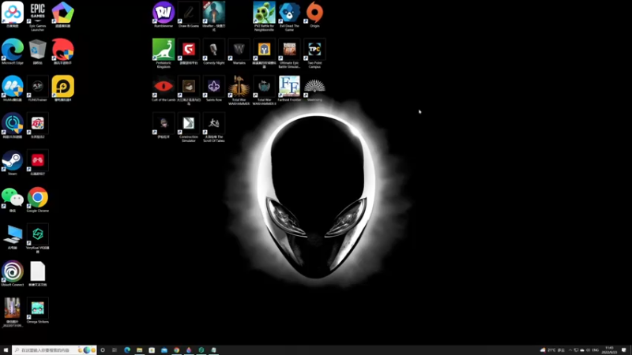Open the FLiNGTrainer shortcut

(37, 88)
